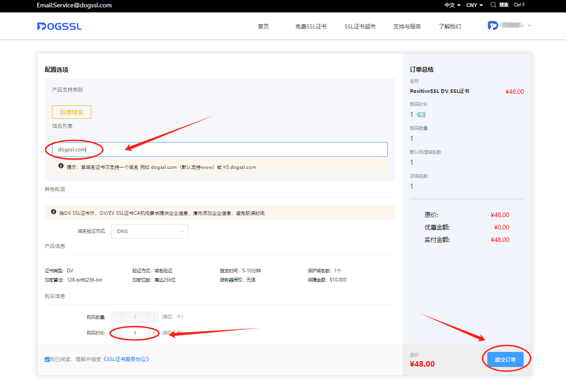Open the 免费SSL证书 menu item
Viewport: 566px width, 385px height.
311,26
